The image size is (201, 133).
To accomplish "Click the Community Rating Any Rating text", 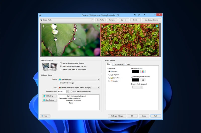I will pyautogui.click(x=70, y=98).
